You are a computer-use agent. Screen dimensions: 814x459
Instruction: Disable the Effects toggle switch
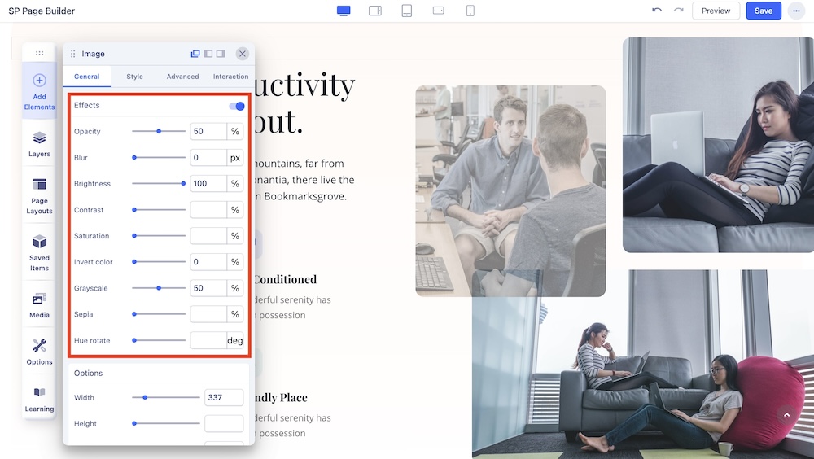coord(237,106)
